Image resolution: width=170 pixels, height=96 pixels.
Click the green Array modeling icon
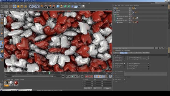tap(69, 6)
